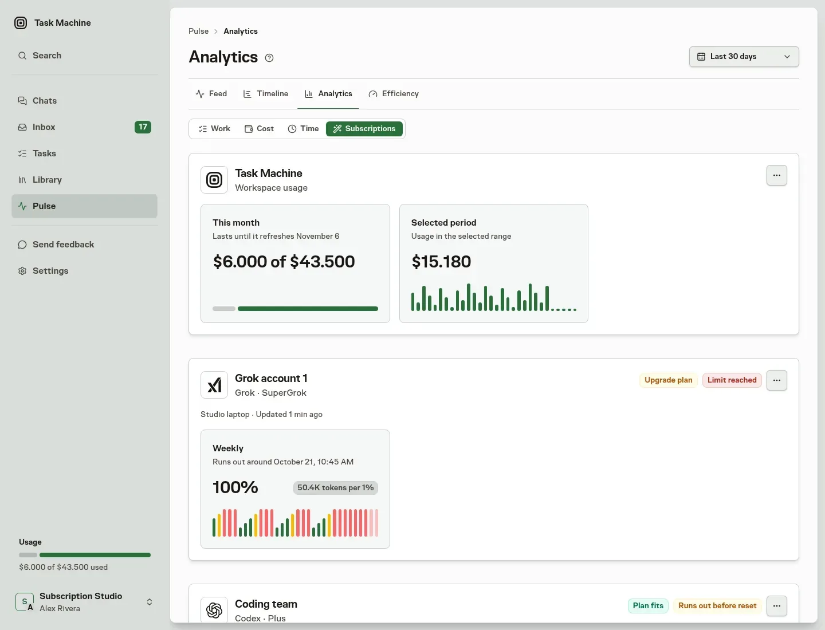
Task: Click the books icon next to Library
Action: pyautogui.click(x=22, y=180)
